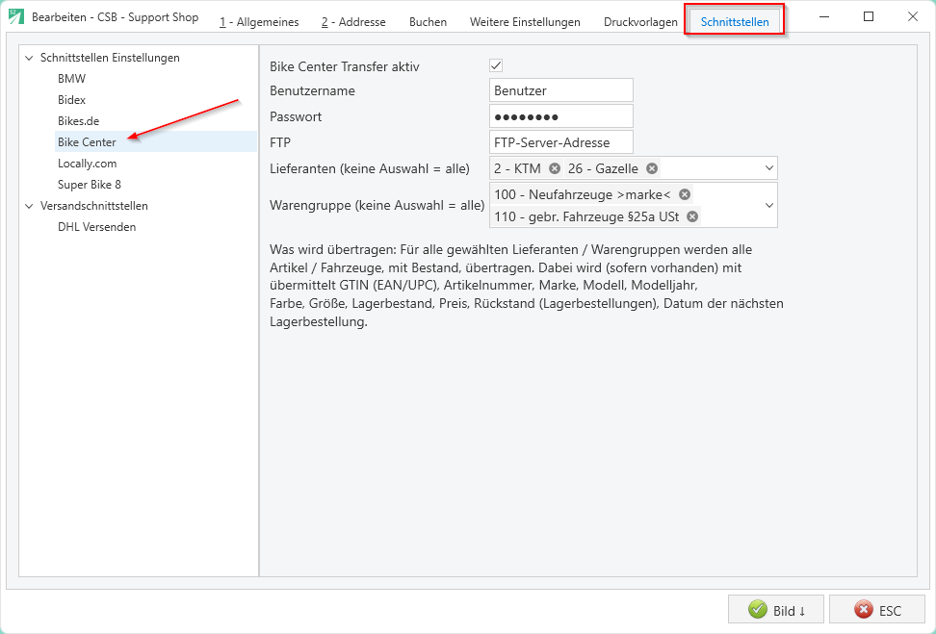Image resolution: width=936 pixels, height=634 pixels.
Task: Remove the 2 - KTM supplier tag
Action: 555,168
